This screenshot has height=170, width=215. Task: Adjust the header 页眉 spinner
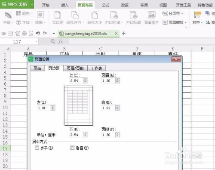117,81
